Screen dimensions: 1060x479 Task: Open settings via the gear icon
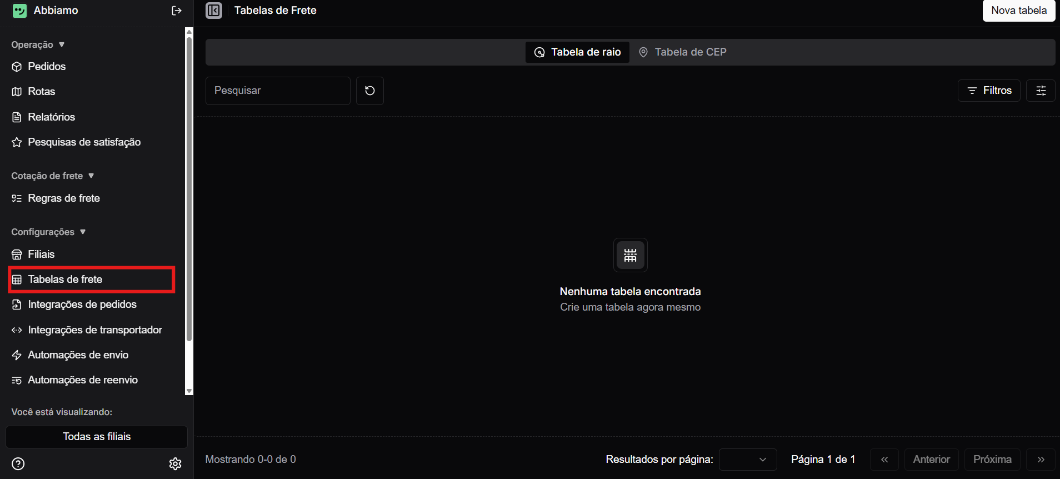coord(176,463)
